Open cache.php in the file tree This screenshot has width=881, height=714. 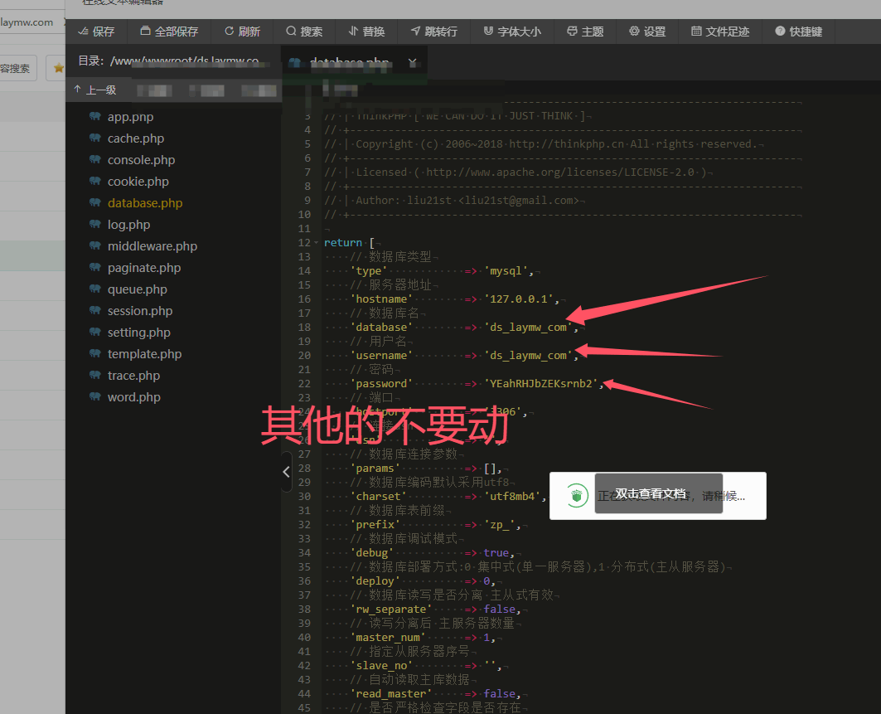click(x=136, y=138)
